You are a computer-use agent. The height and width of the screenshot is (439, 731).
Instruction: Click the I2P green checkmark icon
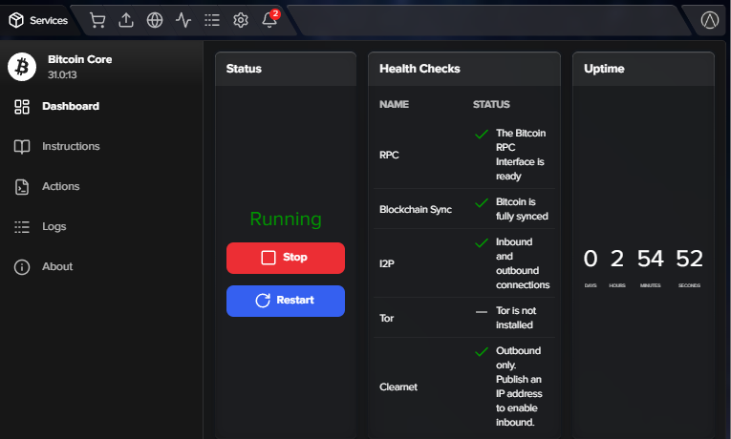[x=482, y=243]
